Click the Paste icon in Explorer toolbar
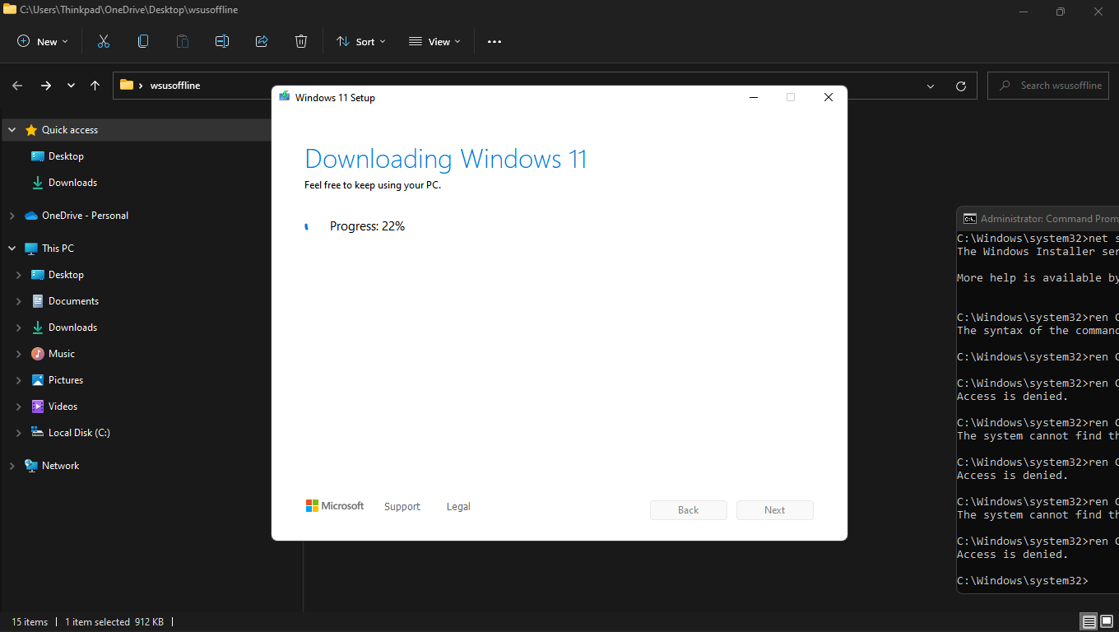The image size is (1119, 632). tap(183, 41)
